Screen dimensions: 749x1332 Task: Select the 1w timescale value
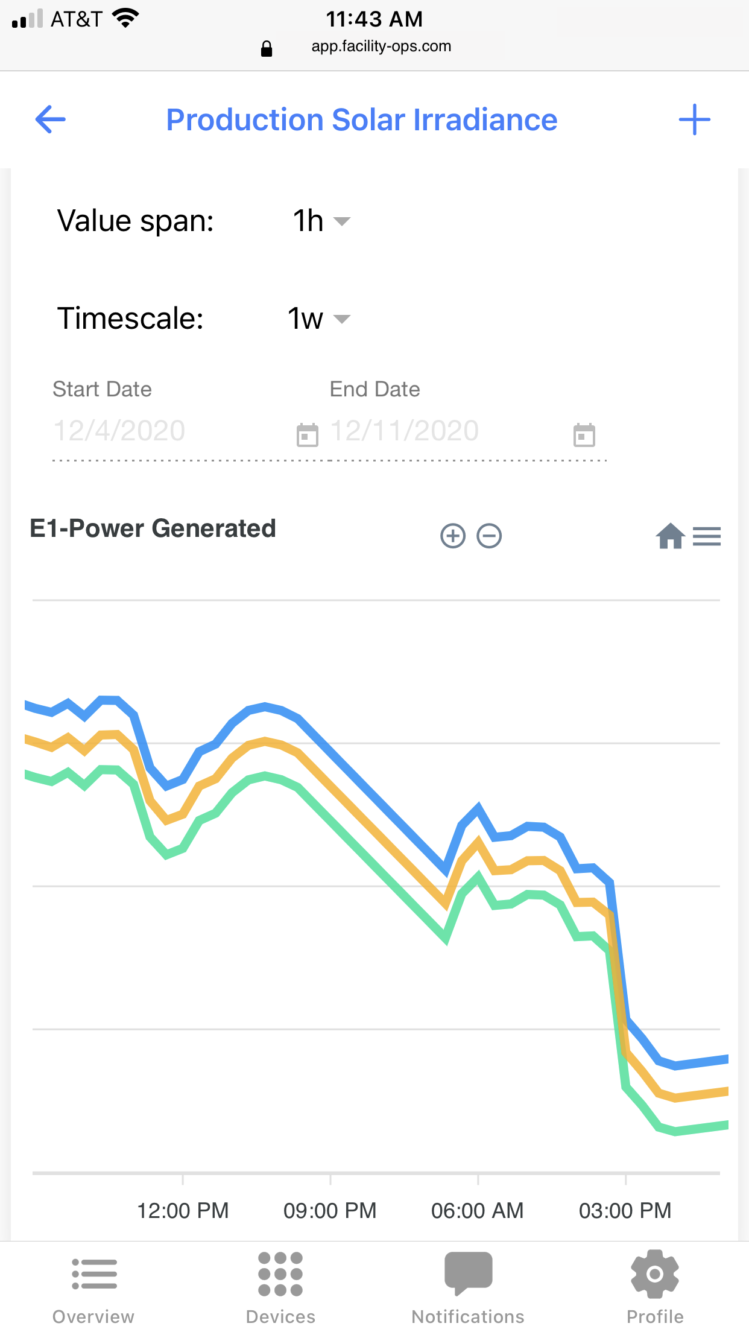point(305,319)
